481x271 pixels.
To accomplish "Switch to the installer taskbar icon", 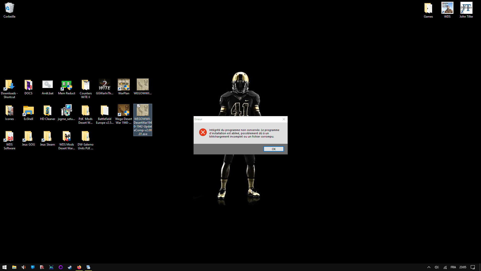I will 88,267.
